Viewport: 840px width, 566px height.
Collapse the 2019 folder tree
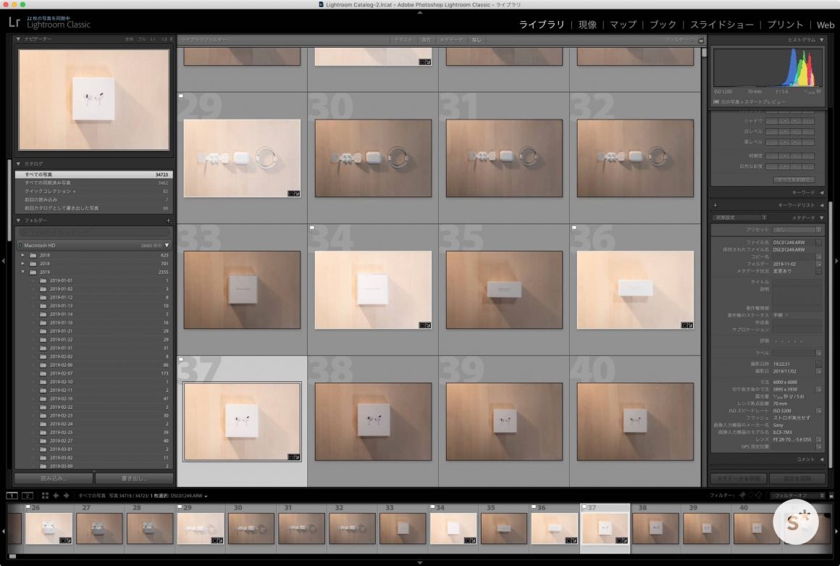click(x=23, y=272)
